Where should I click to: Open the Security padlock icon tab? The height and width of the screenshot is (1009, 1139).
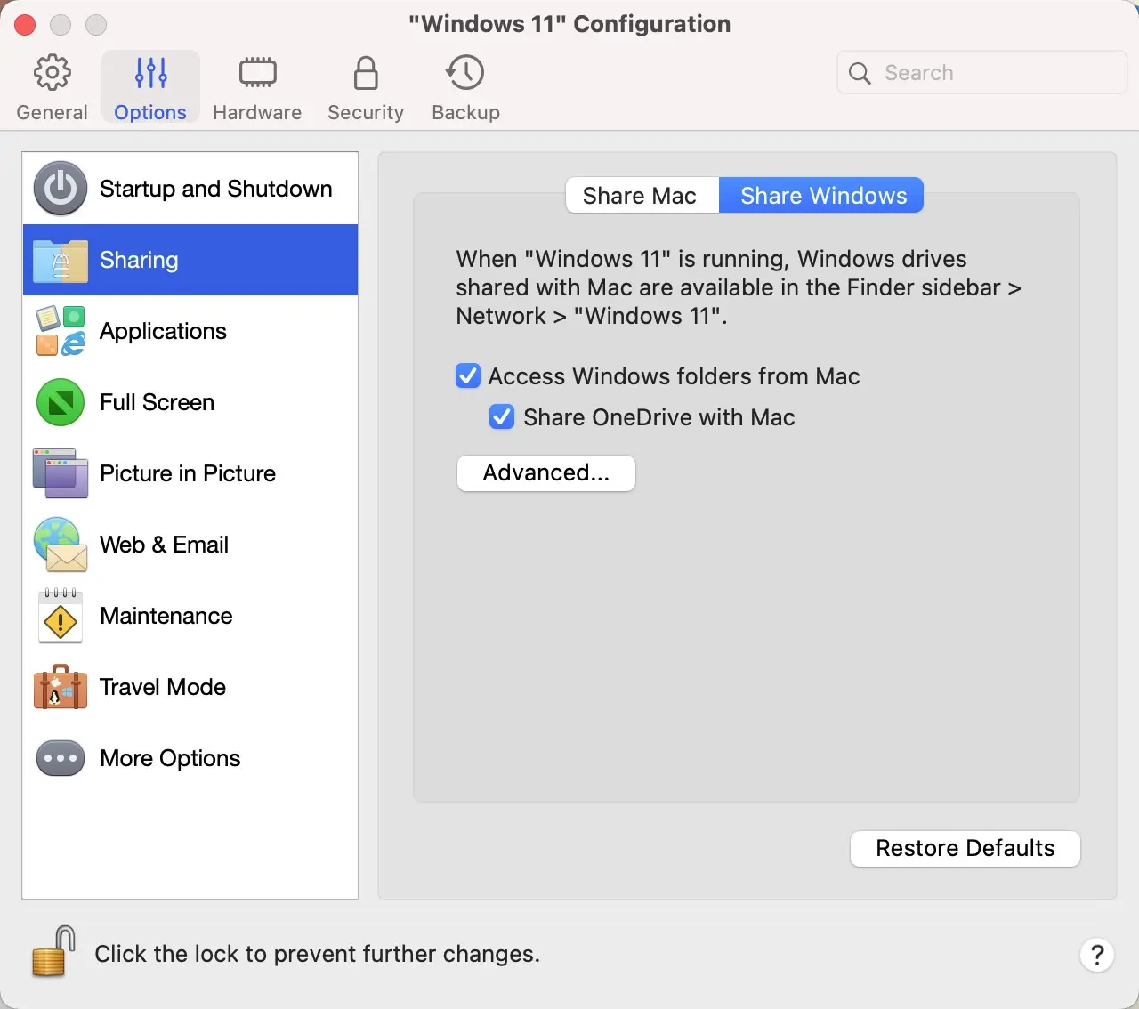point(366,73)
